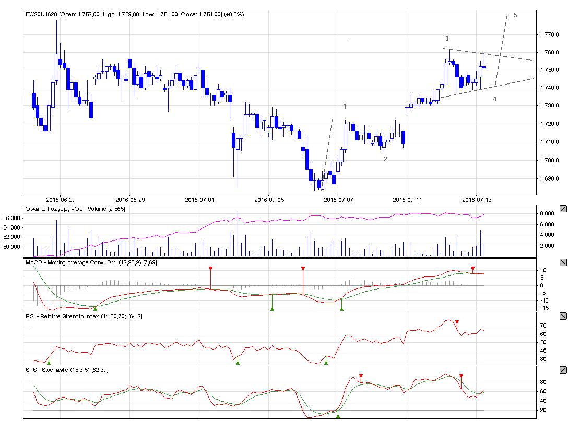Click the rightmost red sell marker in MACD
This screenshot has width=568, height=421.
[472, 269]
